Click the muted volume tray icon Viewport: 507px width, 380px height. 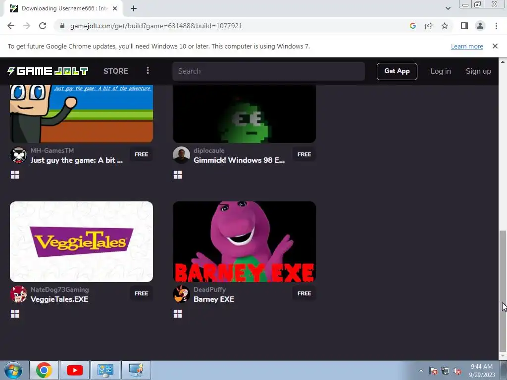(x=457, y=371)
